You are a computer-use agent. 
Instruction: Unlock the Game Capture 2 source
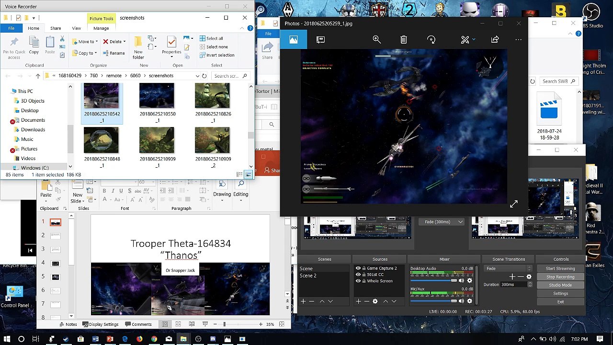pos(364,268)
